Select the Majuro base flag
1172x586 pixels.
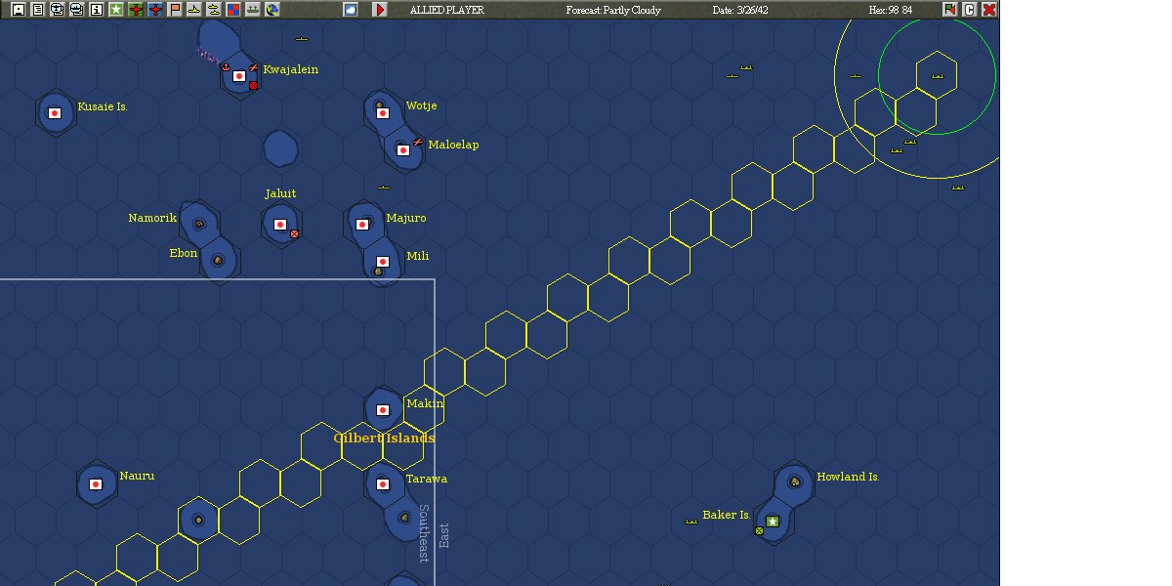point(362,225)
